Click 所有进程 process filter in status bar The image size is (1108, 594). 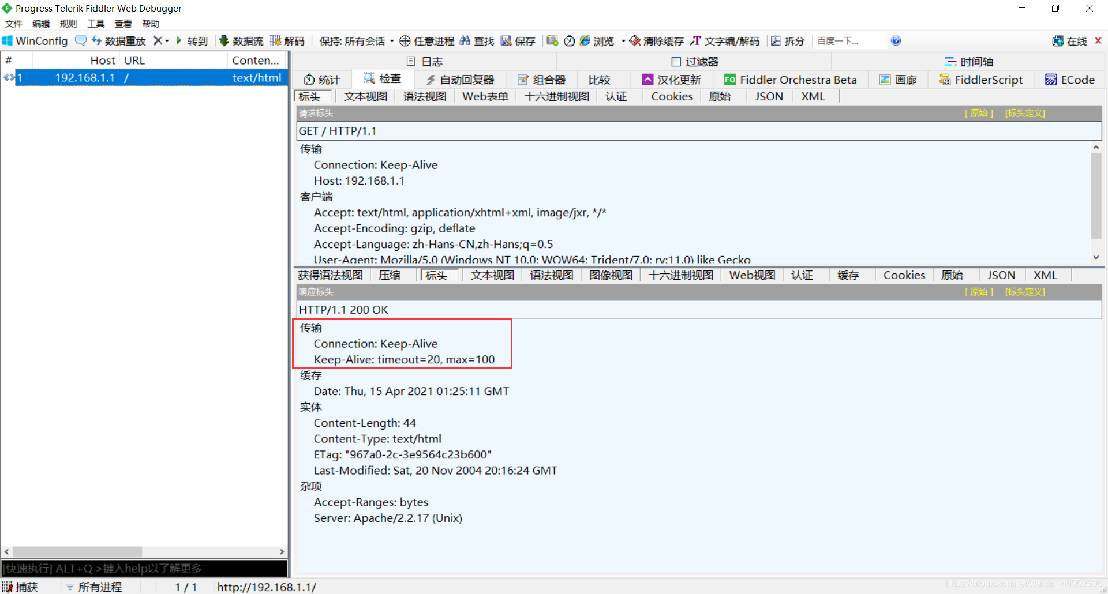click(x=93, y=587)
